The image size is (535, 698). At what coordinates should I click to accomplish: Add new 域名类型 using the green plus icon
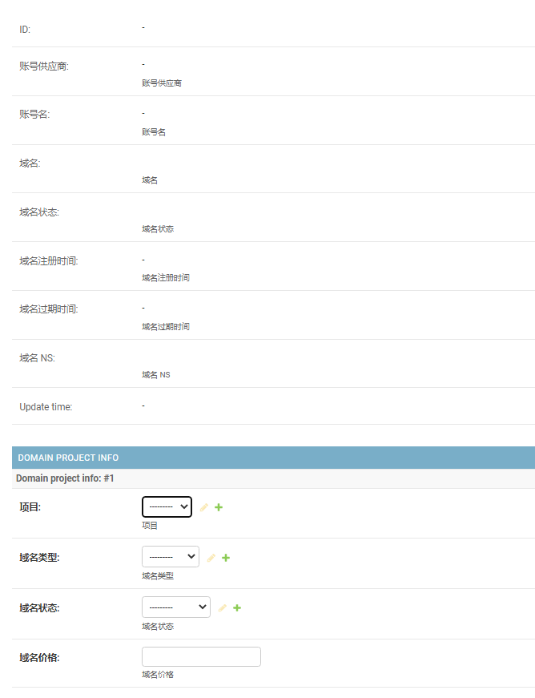[226, 558]
